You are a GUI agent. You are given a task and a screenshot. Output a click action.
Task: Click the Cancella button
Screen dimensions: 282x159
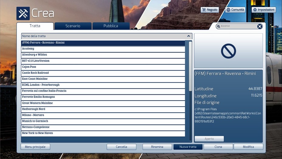tap(121, 147)
